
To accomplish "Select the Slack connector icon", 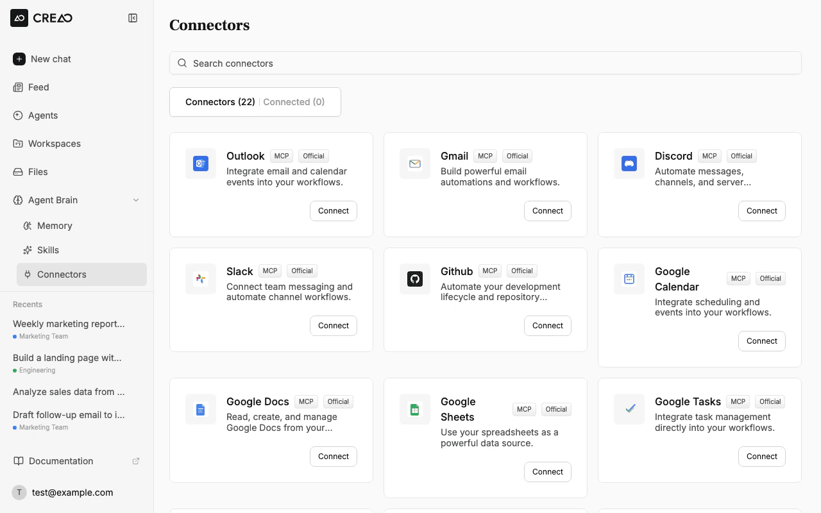I will pyautogui.click(x=201, y=279).
